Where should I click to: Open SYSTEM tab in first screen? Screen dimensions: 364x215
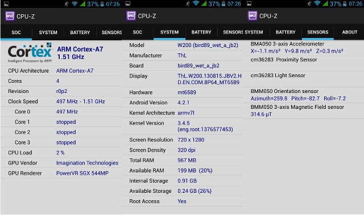(48, 32)
